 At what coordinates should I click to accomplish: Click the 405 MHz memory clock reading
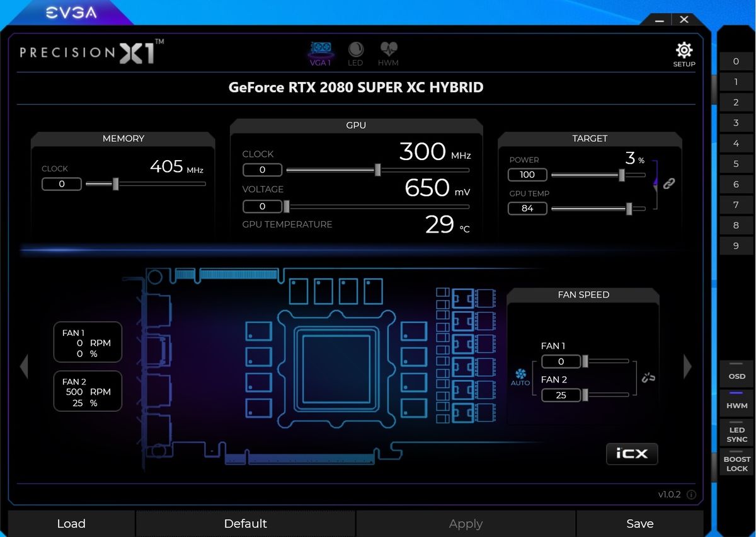[176, 167]
